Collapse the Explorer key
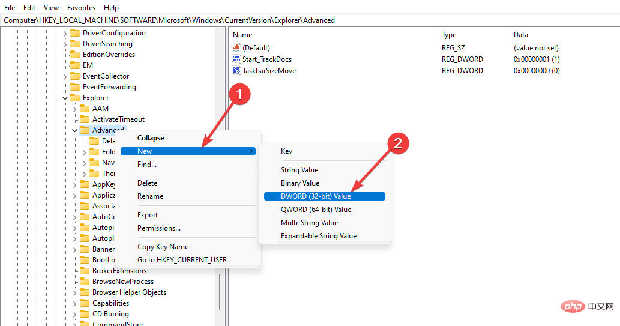The image size is (620, 326). (x=65, y=98)
